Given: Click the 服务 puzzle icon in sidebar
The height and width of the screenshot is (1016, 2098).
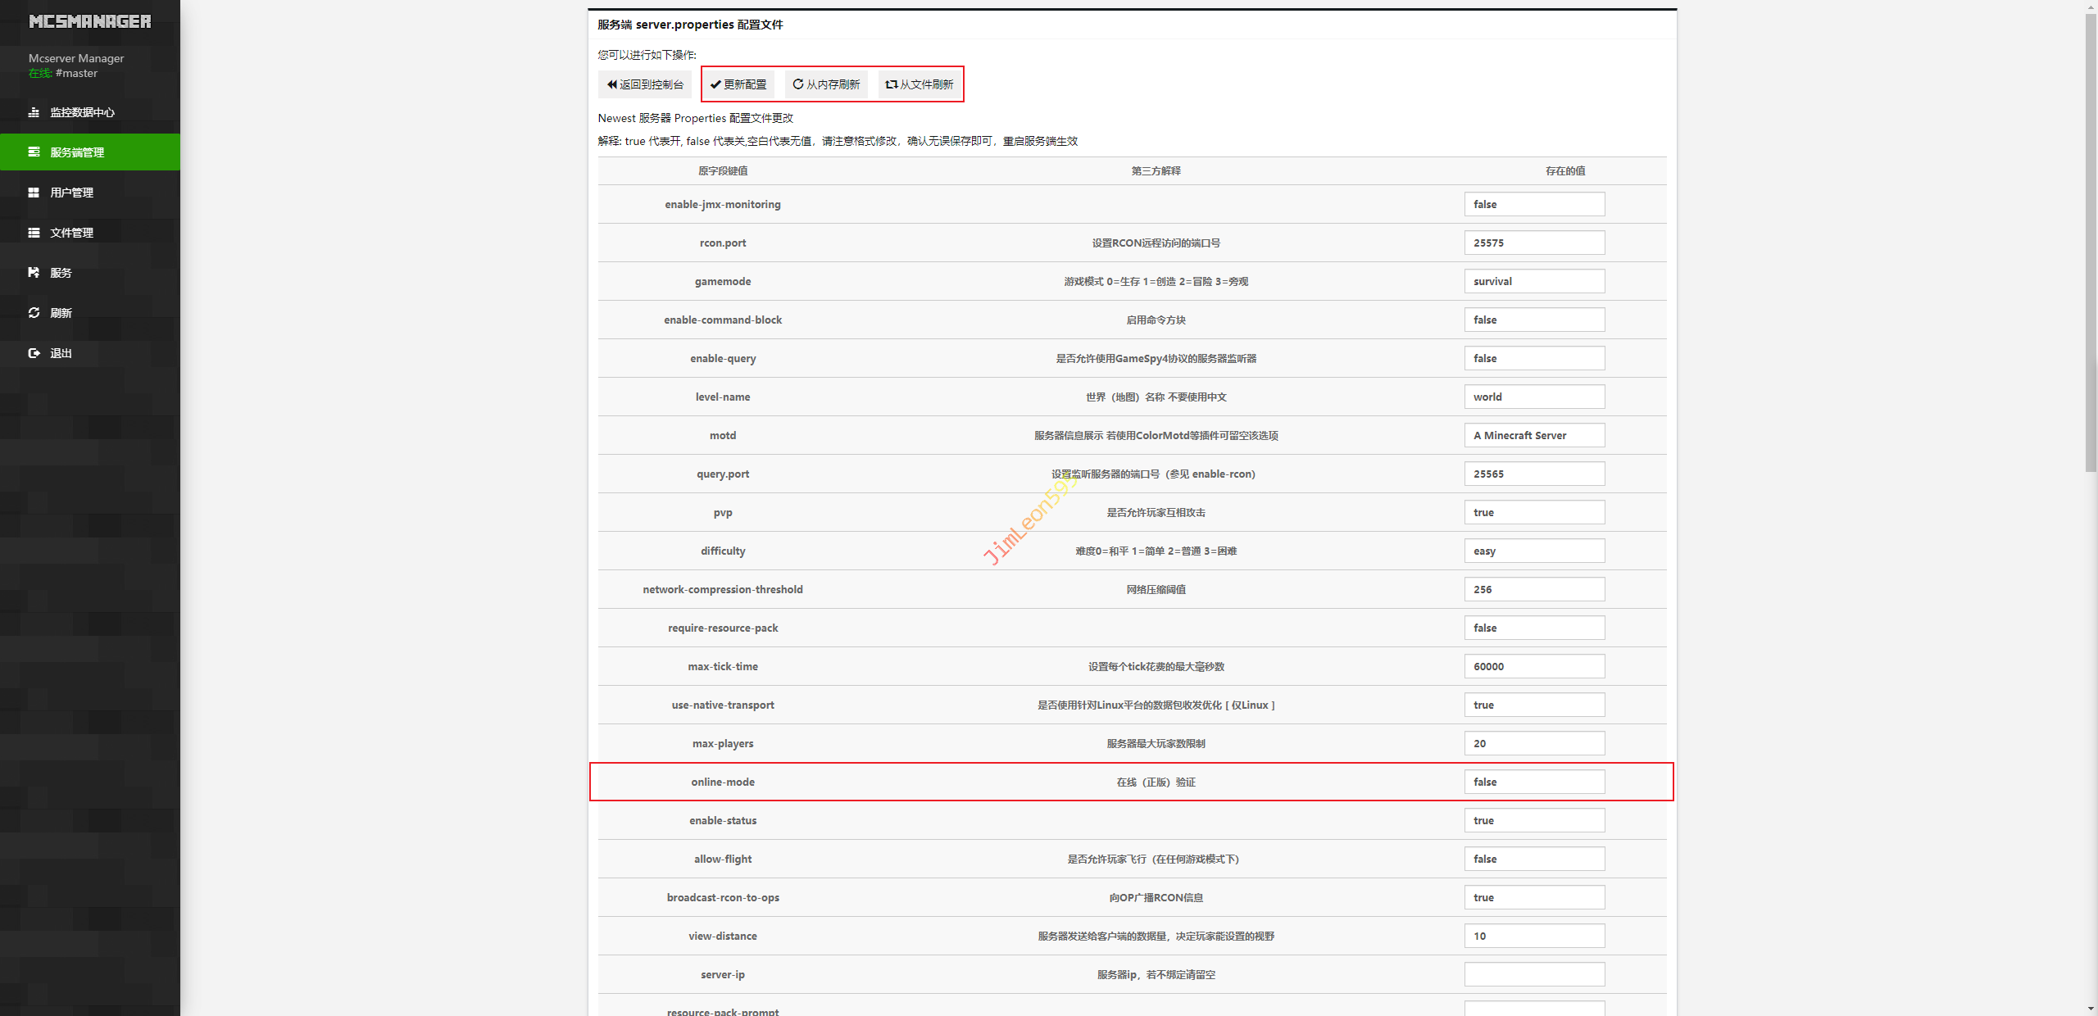Looking at the screenshot, I should [x=34, y=273].
